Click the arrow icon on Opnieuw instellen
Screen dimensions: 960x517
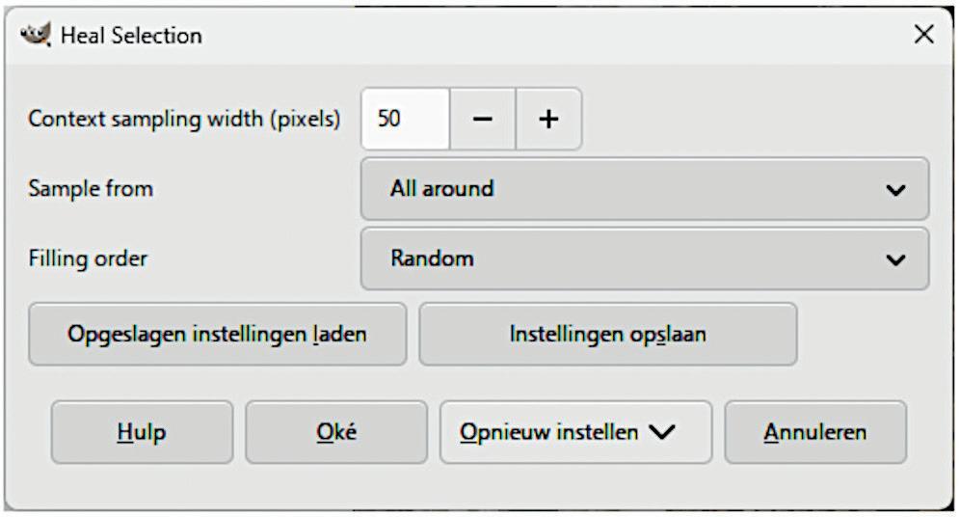661,433
